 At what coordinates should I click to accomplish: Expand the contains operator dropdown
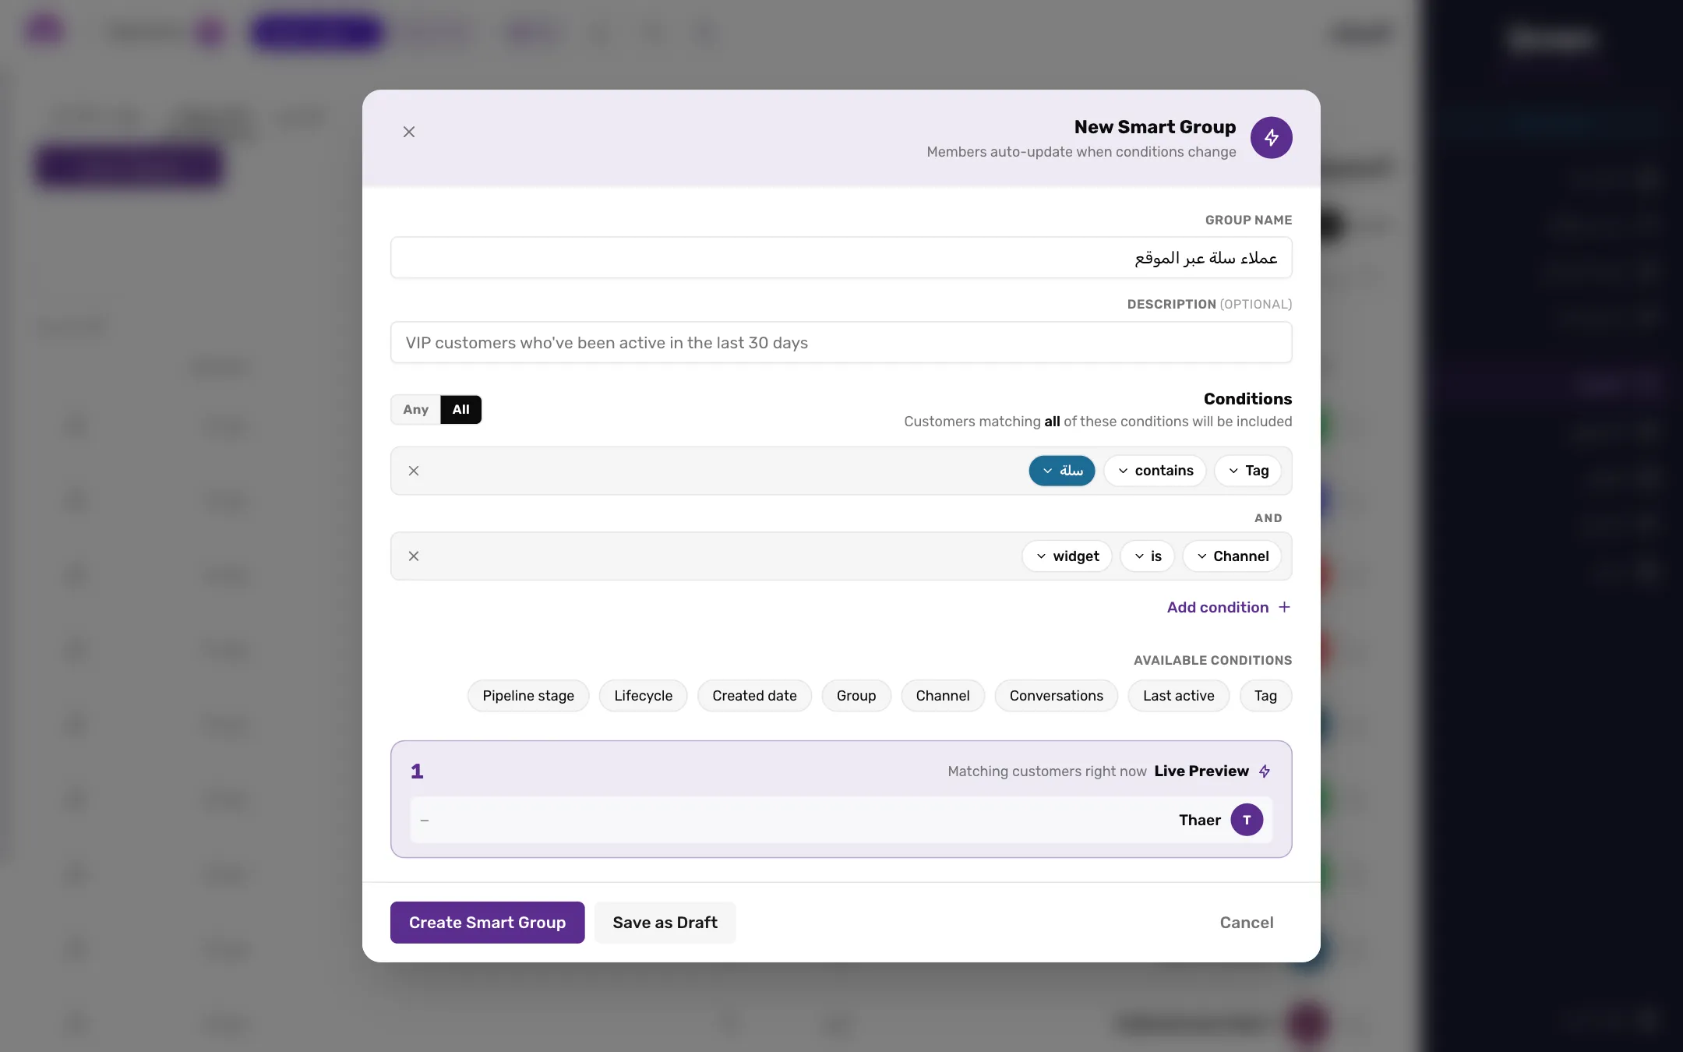click(x=1155, y=471)
